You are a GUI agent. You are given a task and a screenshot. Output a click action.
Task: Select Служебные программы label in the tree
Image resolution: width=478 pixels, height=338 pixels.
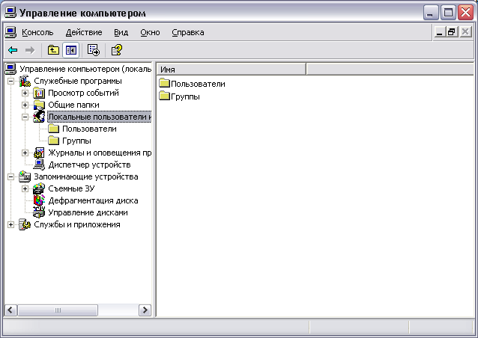(78, 81)
